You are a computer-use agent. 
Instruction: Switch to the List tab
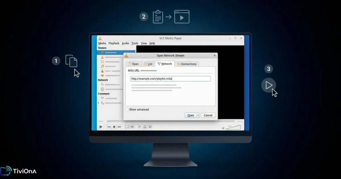(x=148, y=64)
